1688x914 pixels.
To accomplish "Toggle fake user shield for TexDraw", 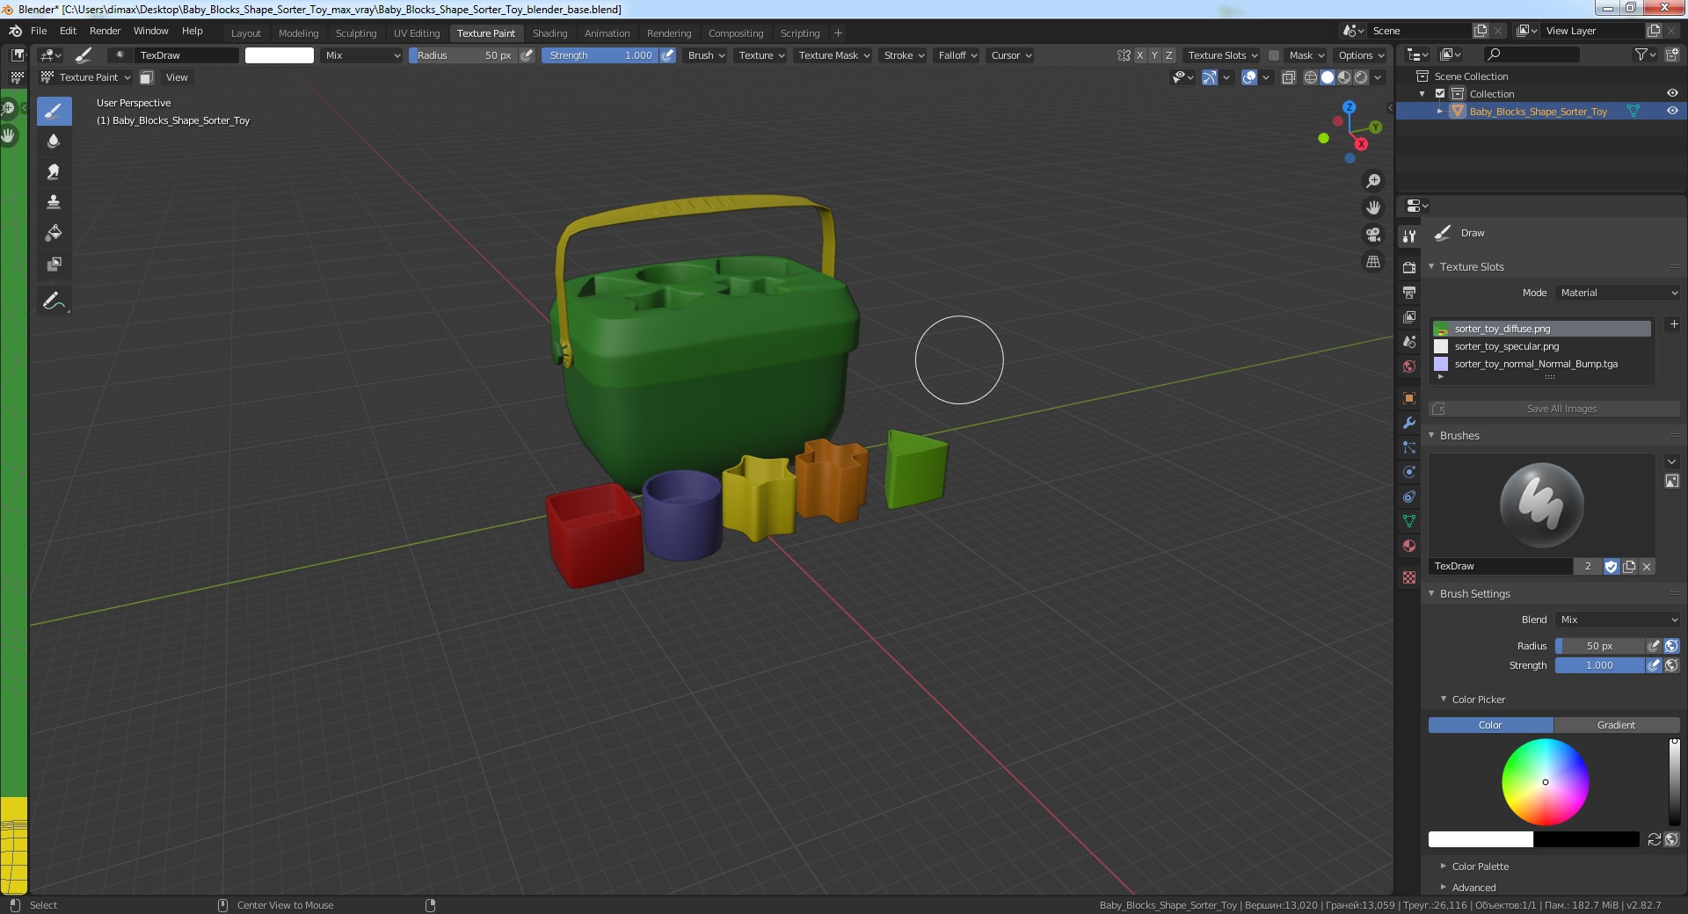I will [1611, 567].
